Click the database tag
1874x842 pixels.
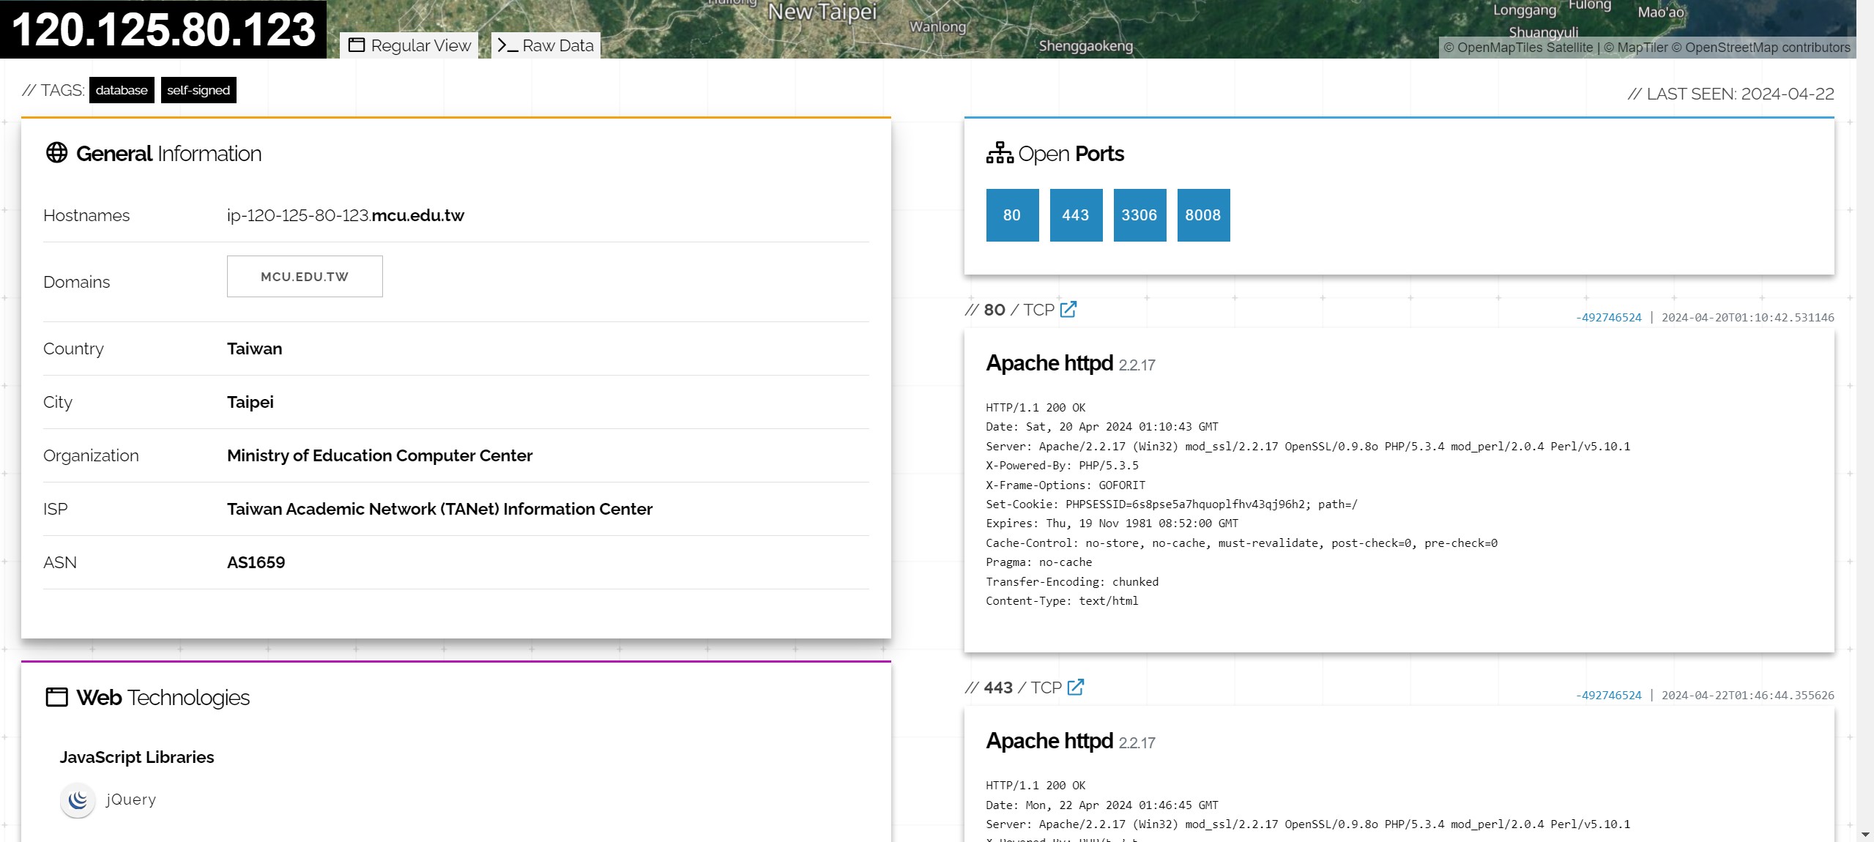tap(122, 90)
